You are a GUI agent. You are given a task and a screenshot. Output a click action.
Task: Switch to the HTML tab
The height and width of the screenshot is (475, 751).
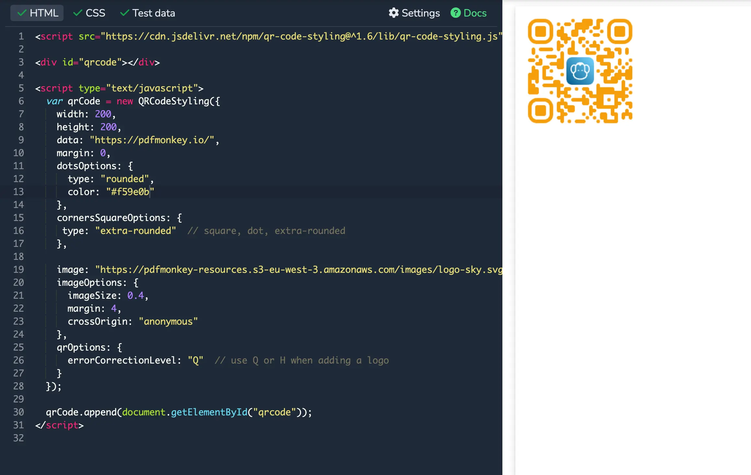point(37,13)
